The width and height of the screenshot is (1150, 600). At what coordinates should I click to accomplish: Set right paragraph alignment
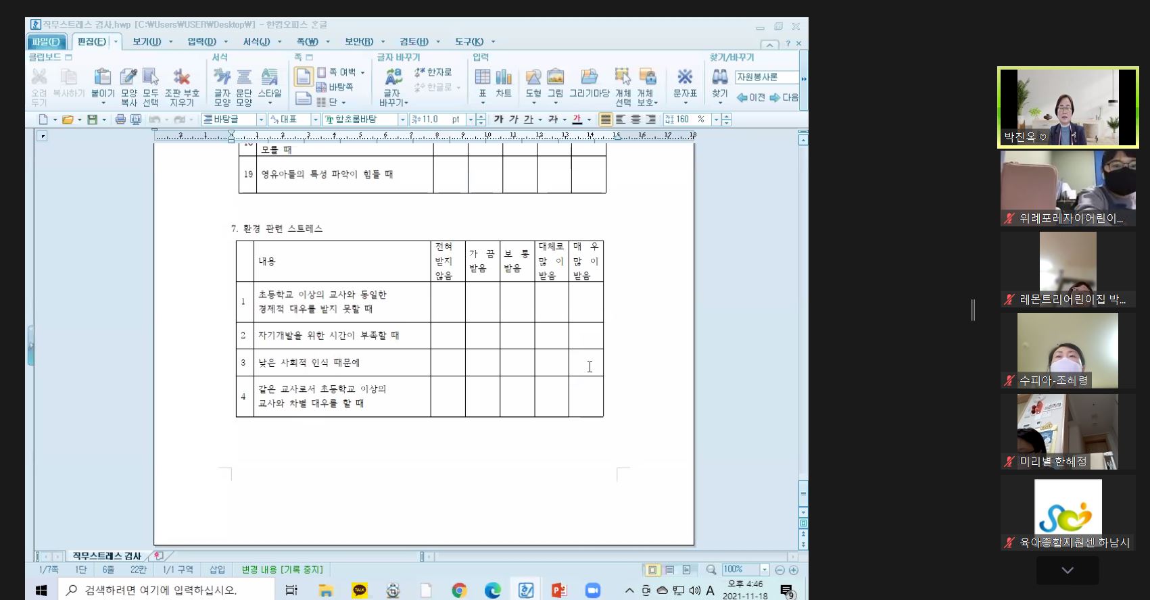coord(650,120)
